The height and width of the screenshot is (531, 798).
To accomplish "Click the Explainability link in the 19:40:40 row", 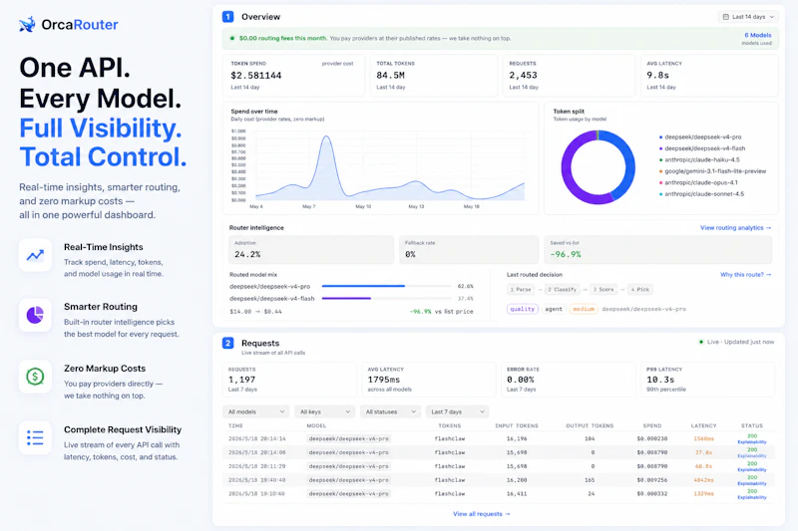I will tap(752, 483).
